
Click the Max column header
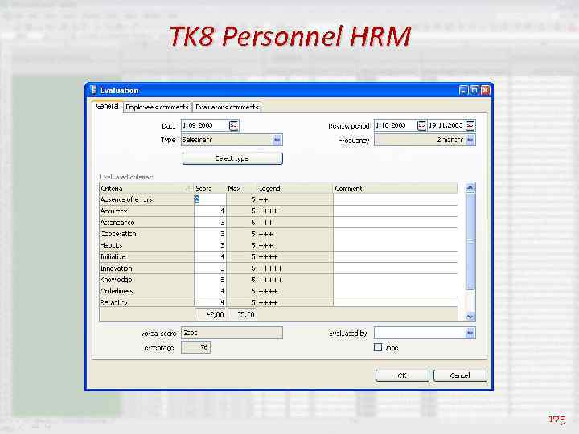pos(241,189)
